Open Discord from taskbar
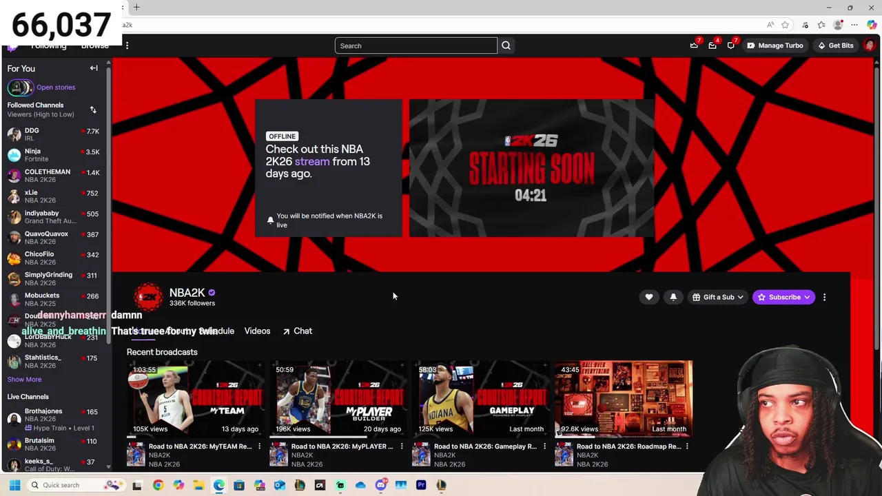 (380, 485)
